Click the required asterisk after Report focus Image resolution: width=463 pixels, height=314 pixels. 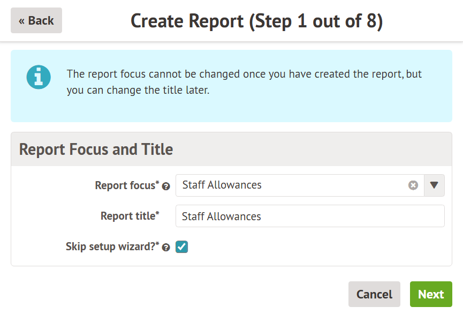pos(157,184)
